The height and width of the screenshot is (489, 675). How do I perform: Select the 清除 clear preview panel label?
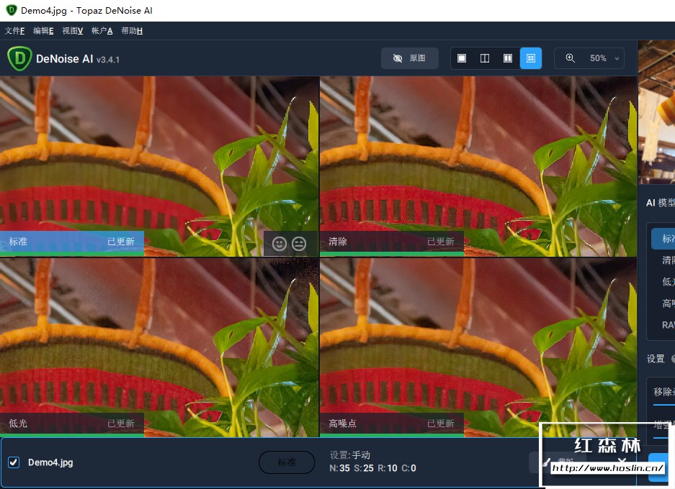click(x=338, y=242)
